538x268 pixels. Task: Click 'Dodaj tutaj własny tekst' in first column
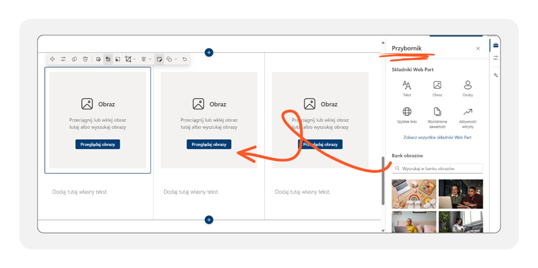[80, 192]
